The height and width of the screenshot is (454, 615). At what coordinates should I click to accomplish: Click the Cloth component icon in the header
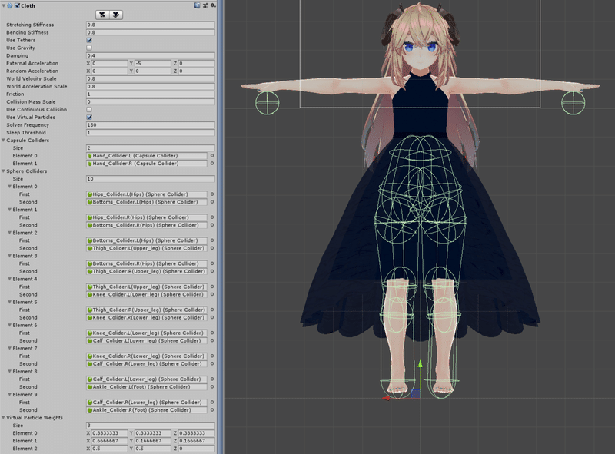point(10,5)
